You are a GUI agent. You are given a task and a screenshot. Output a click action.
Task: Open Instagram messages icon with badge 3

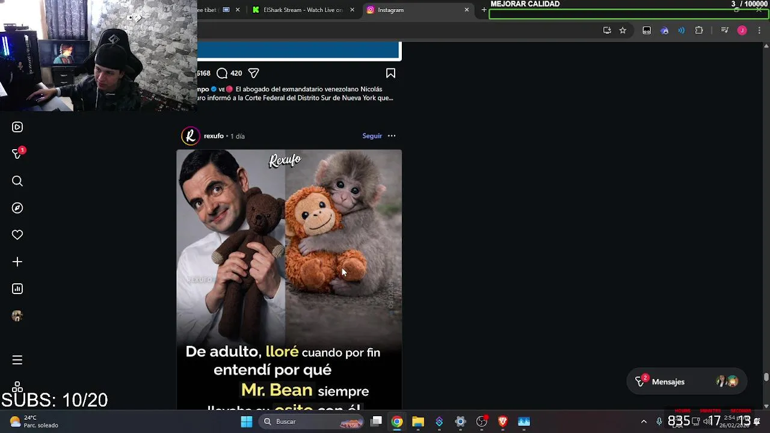pos(17,154)
